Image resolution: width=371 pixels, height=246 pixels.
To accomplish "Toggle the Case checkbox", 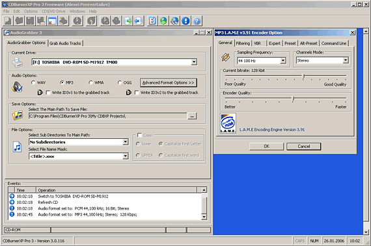I will coord(139,135).
